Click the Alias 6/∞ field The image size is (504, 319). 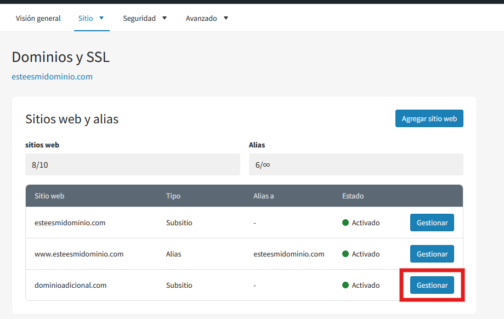[x=356, y=164]
